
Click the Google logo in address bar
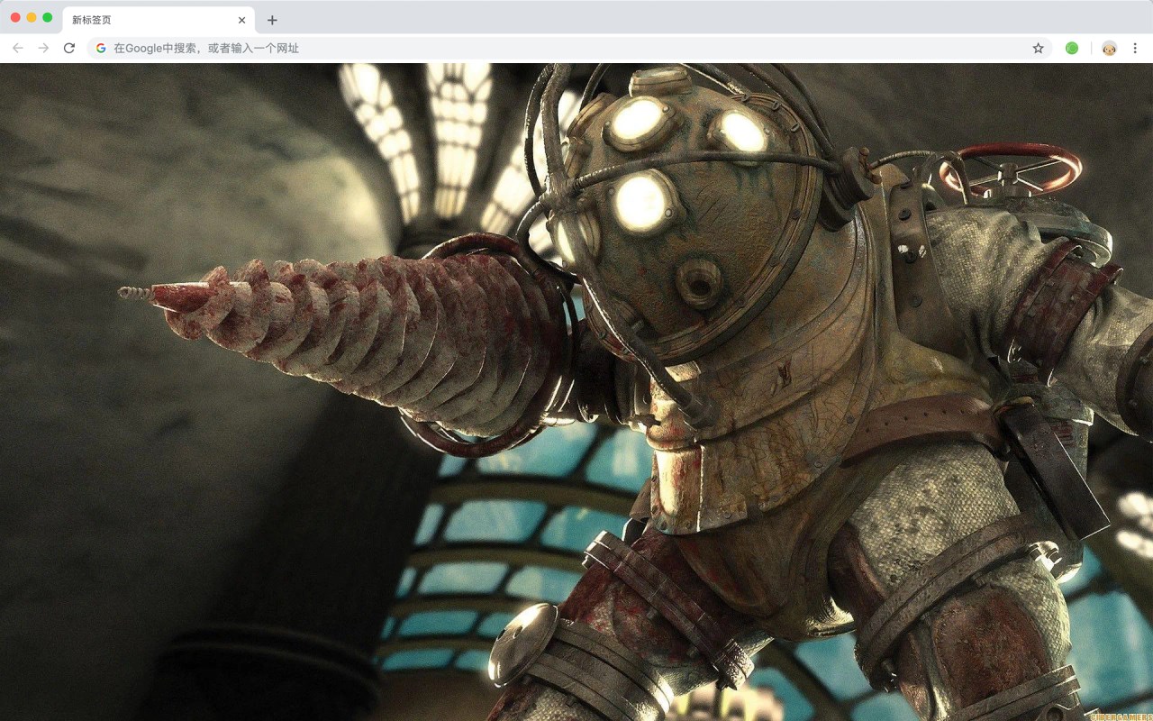pyautogui.click(x=101, y=48)
